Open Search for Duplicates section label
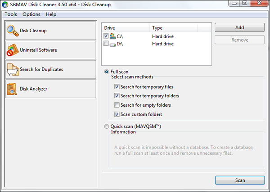The image size is (270, 192). (x=41, y=70)
